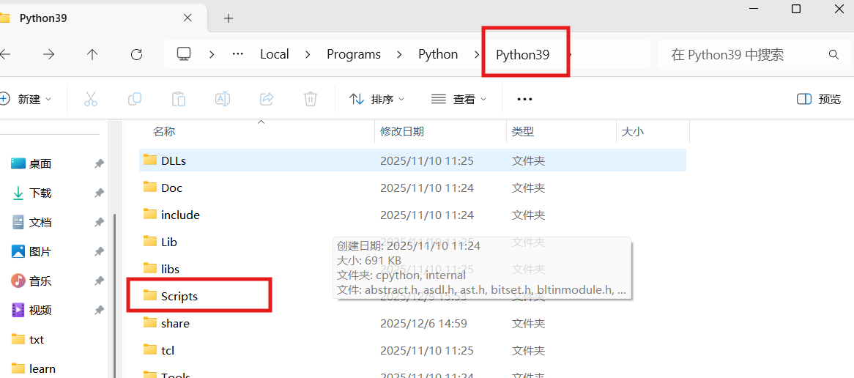Viewport: 854px width, 378px height.
Task: Click the Cut scissors icon
Action: tap(90, 99)
